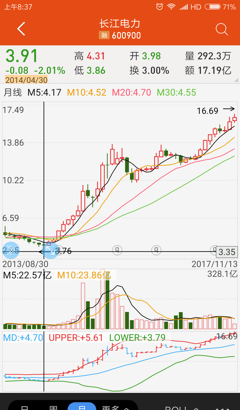Tap the date label 2014/04/30

[x=26, y=79]
